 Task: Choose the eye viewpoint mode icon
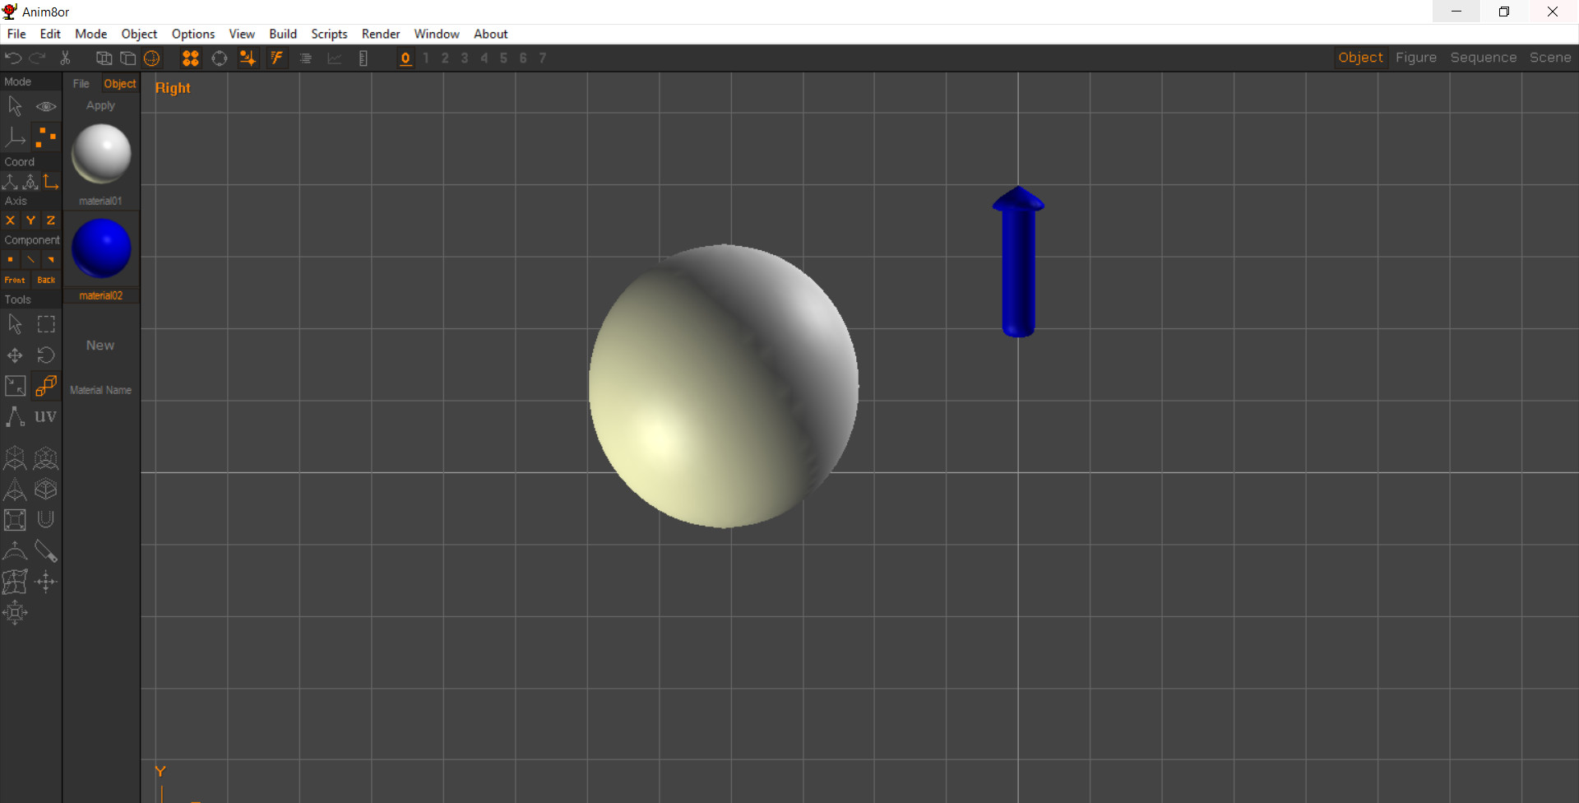(x=46, y=106)
